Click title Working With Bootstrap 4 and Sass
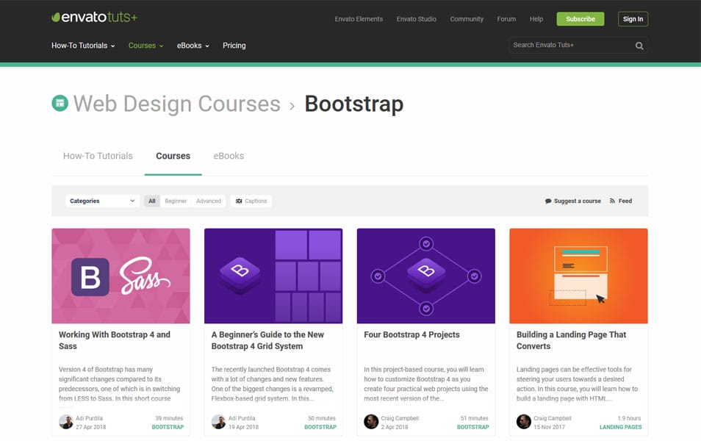This screenshot has height=441, width=701. [x=115, y=340]
